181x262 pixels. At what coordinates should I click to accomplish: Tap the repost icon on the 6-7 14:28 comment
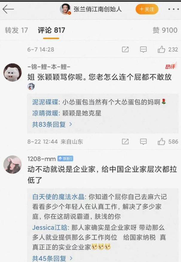tap(125, 49)
